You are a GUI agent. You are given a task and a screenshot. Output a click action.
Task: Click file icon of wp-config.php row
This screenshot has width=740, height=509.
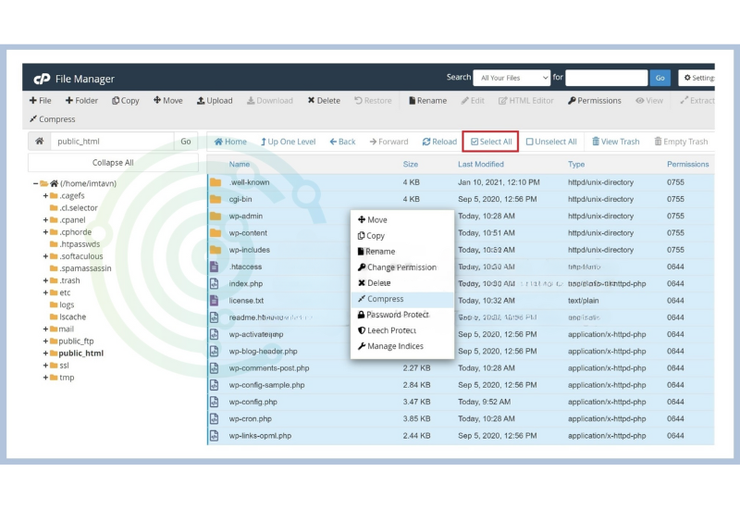(215, 402)
